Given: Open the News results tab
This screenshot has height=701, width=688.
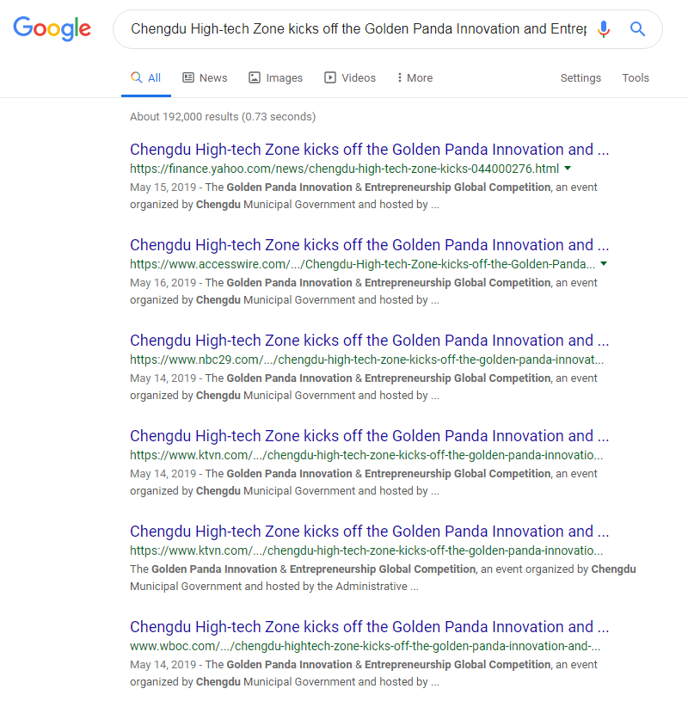Looking at the screenshot, I should point(205,77).
